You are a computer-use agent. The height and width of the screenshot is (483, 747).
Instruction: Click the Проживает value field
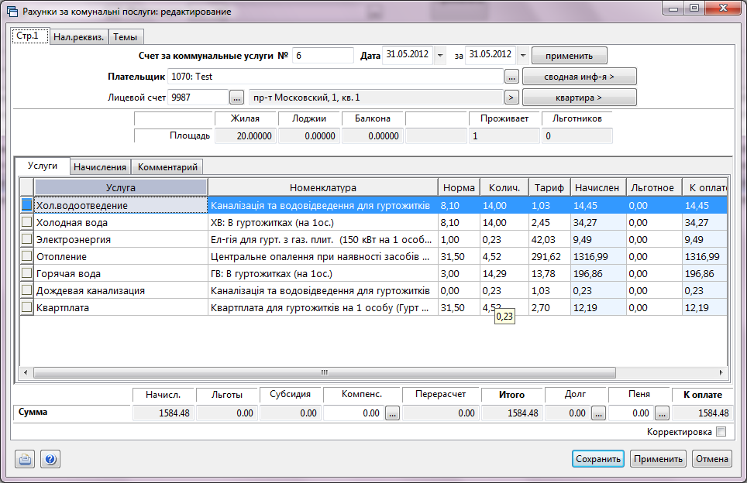coord(504,136)
